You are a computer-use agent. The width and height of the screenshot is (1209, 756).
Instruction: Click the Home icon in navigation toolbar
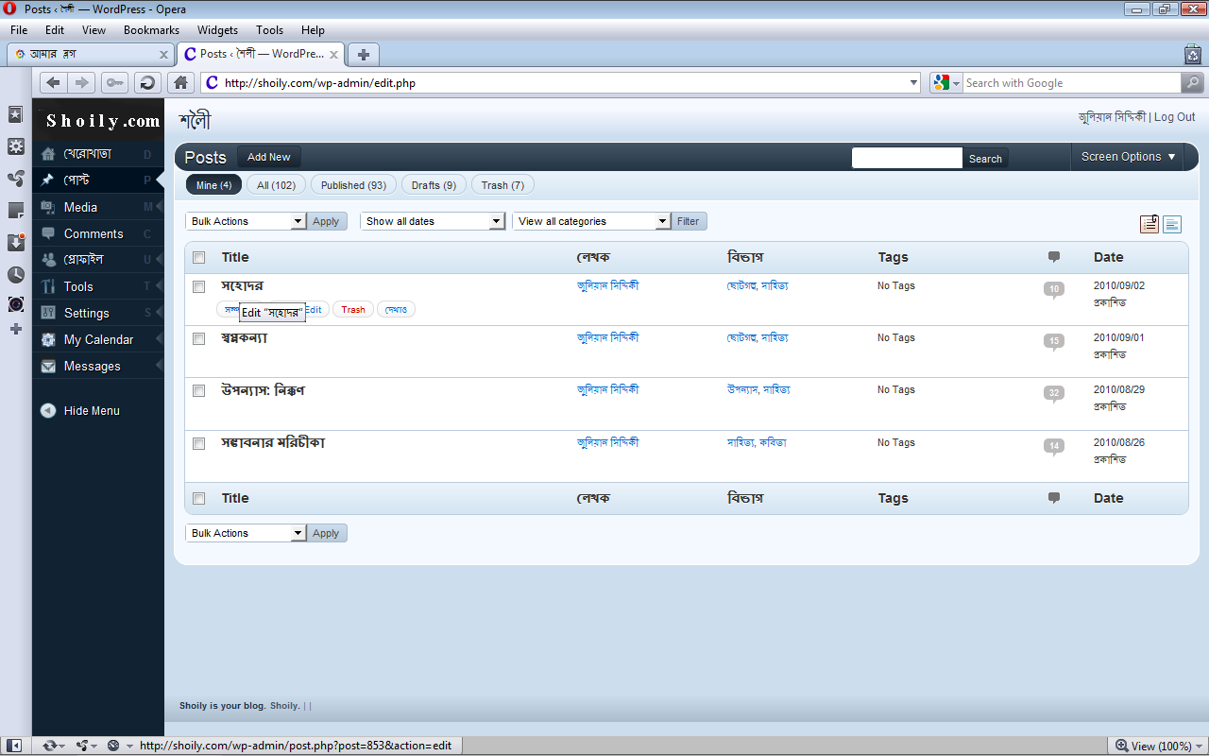[x=182, y=83]
